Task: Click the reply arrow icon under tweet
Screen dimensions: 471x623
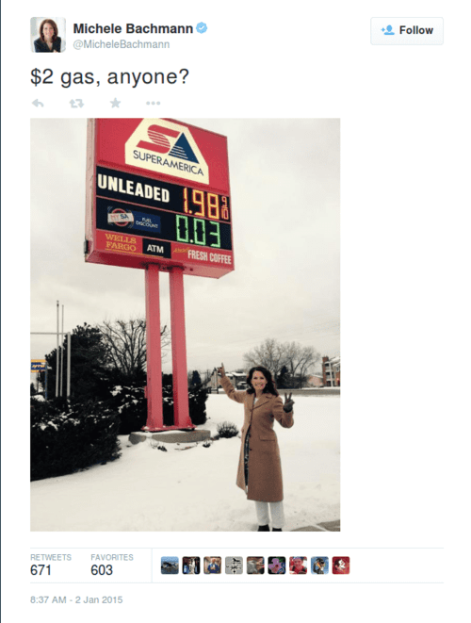Action: coord(38,104)
